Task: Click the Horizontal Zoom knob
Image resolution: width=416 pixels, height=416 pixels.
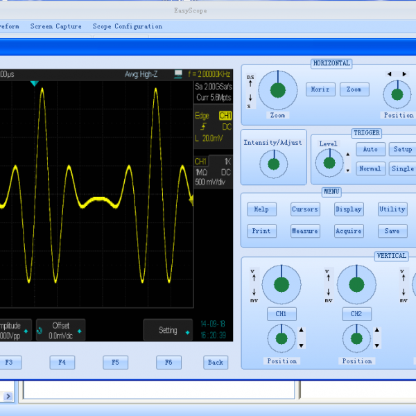Action: 277,89
